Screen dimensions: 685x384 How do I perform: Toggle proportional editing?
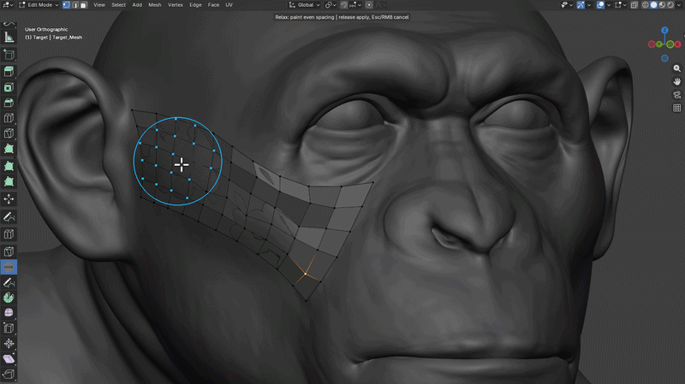pos(369,5)
